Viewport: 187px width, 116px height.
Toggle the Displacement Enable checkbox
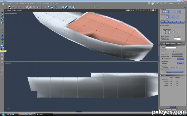162,63
